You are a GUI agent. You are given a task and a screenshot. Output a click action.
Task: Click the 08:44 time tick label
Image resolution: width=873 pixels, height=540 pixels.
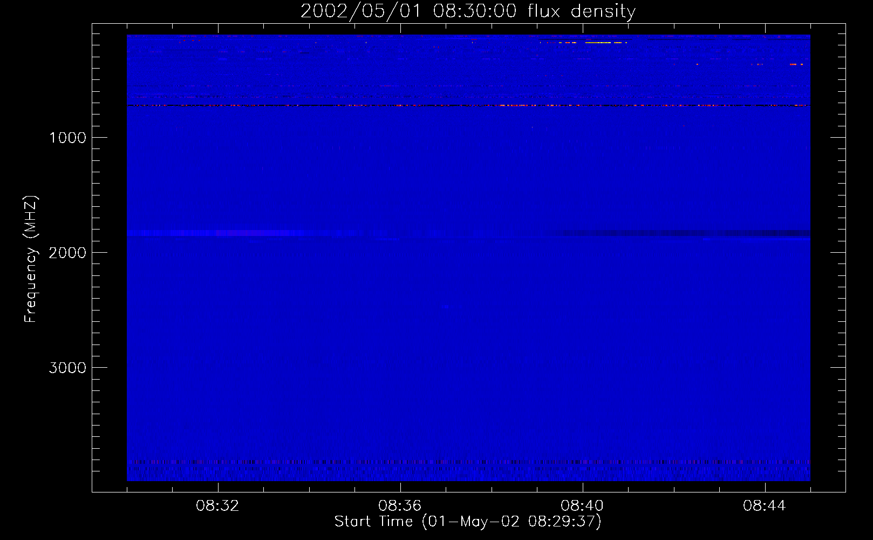(x=765, y=506)
